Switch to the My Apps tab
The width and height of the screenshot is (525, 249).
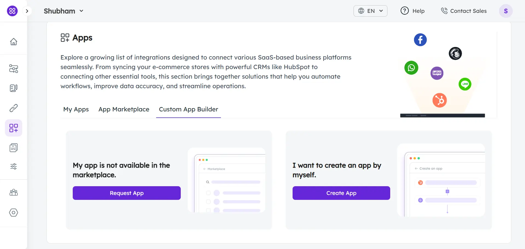[76, 109]
